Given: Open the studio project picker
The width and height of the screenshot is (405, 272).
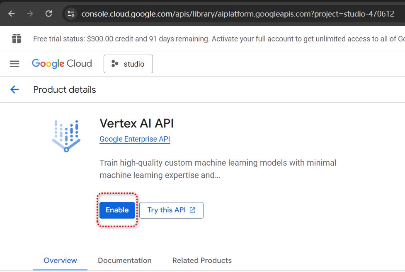Looking at the screenshot, I should click(x=128, y=64).
